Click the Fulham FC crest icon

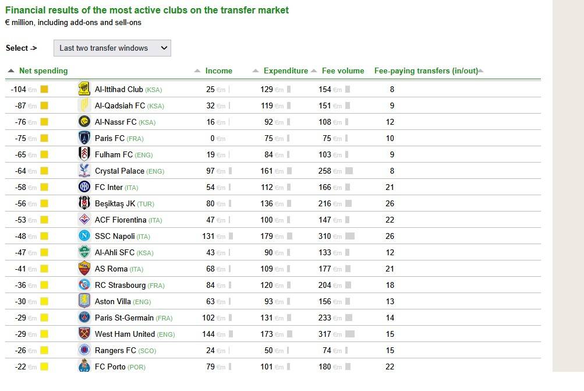coord(84,154)
